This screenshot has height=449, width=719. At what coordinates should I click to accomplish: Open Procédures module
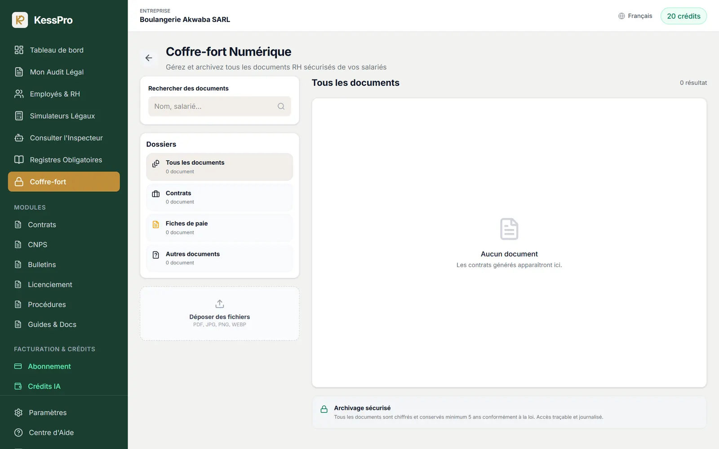pos(64,304)
